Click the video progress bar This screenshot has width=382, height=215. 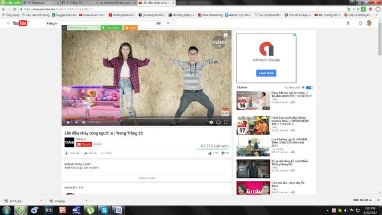click(147, 118)
